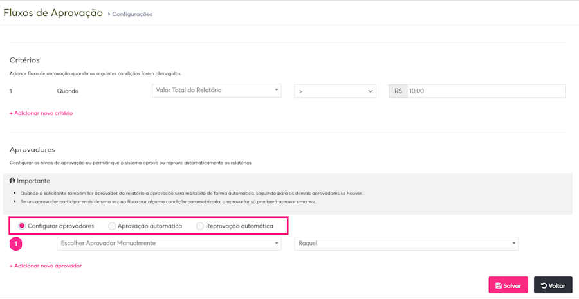Click the "Configurar os níveis de aprovação" description

click(x=131, y=163)
